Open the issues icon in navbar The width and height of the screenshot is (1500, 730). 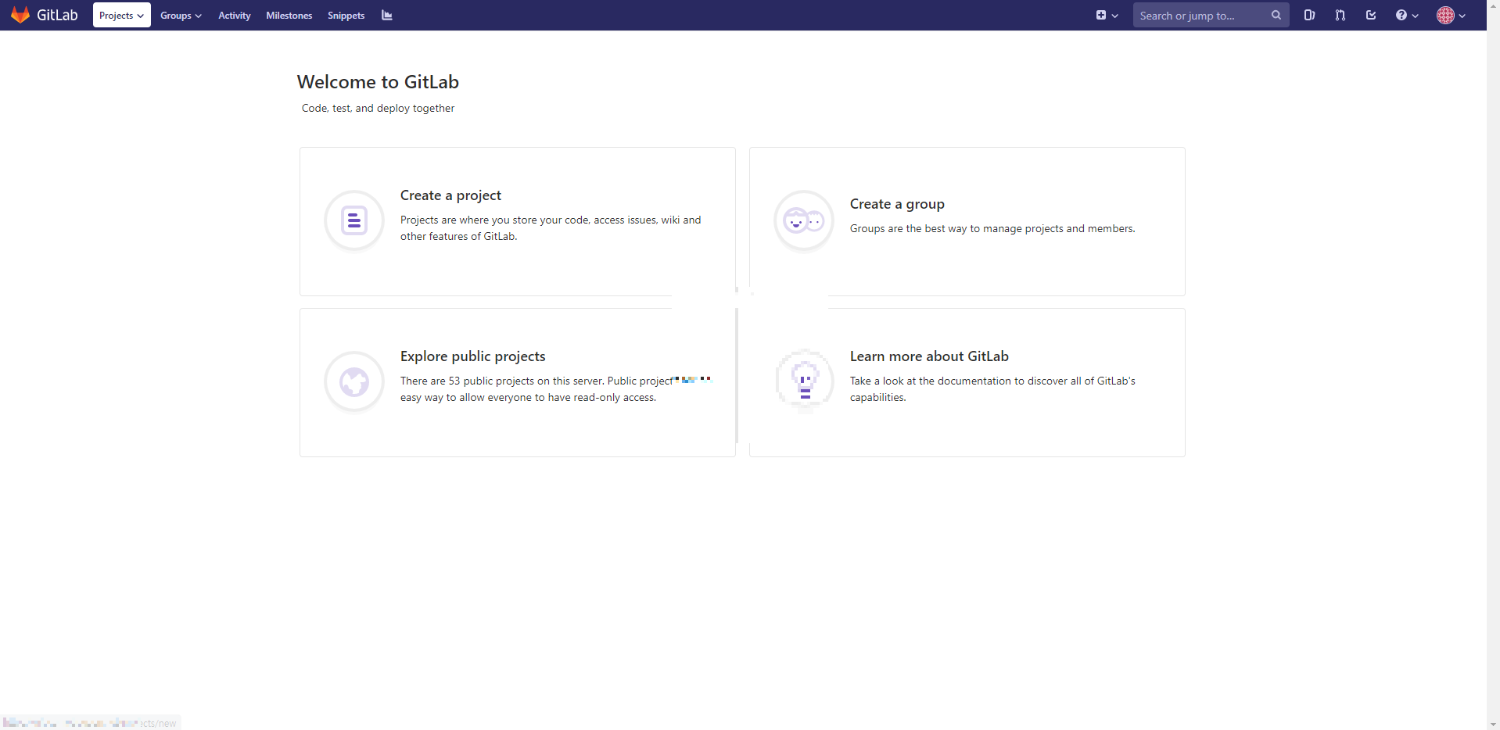(x=1309, y=15)
